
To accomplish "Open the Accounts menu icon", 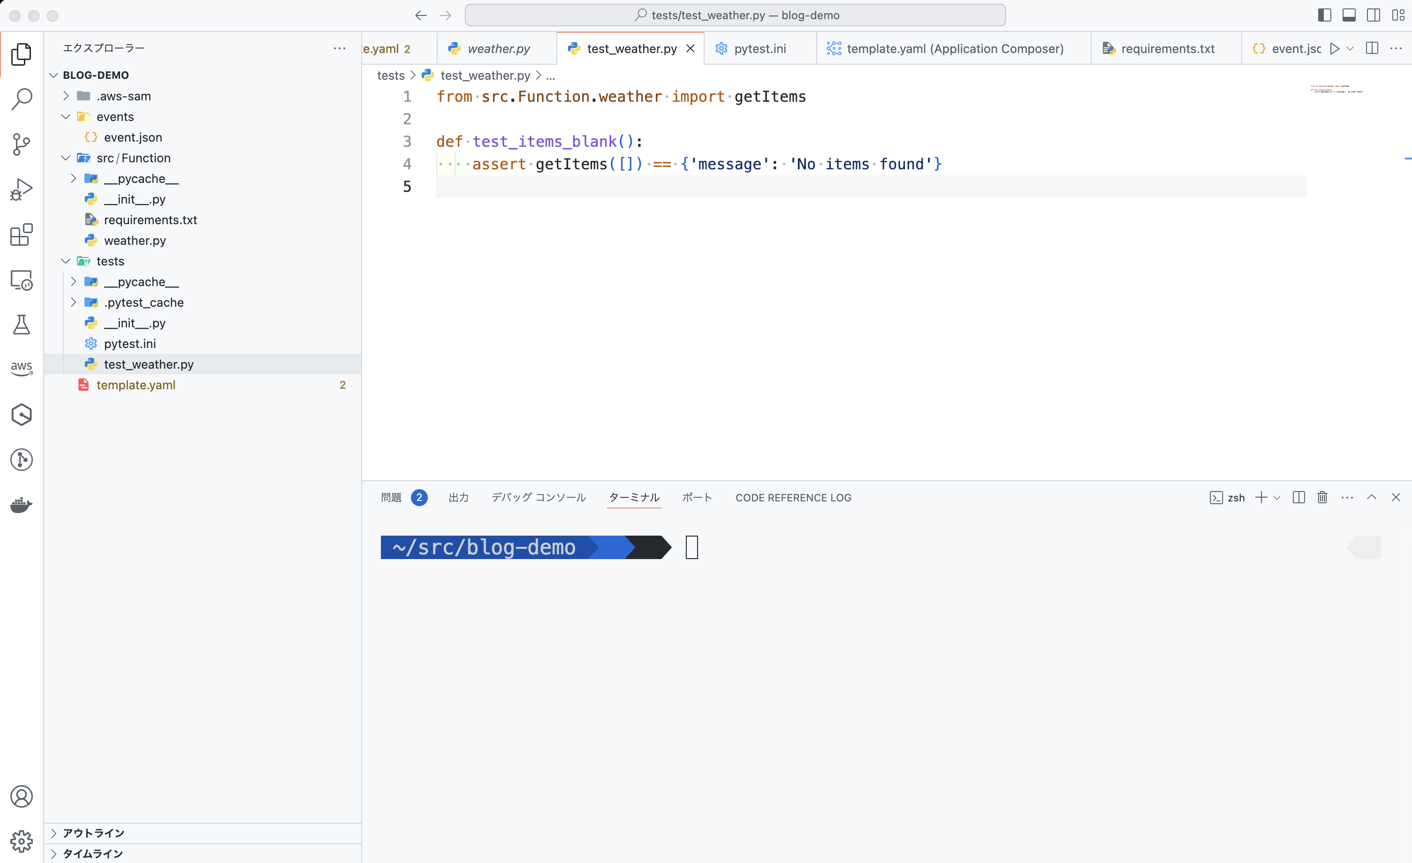I will (x=21, y=796).
